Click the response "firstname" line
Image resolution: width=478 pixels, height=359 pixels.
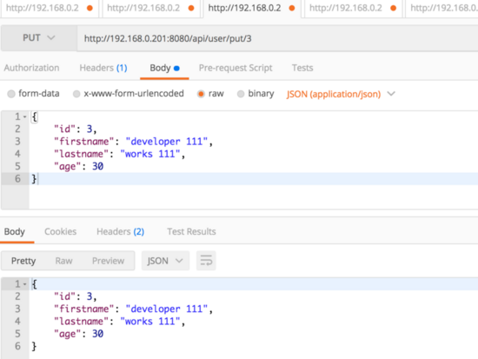133,309
